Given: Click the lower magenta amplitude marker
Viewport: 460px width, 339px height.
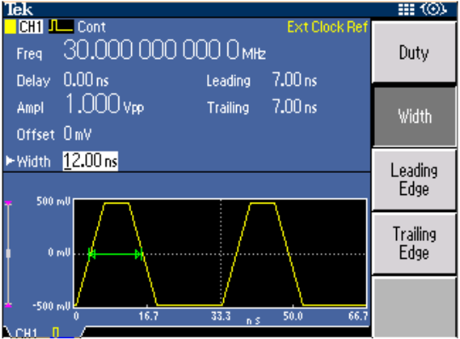Looking at the screenshot, I should coord(9,305).
